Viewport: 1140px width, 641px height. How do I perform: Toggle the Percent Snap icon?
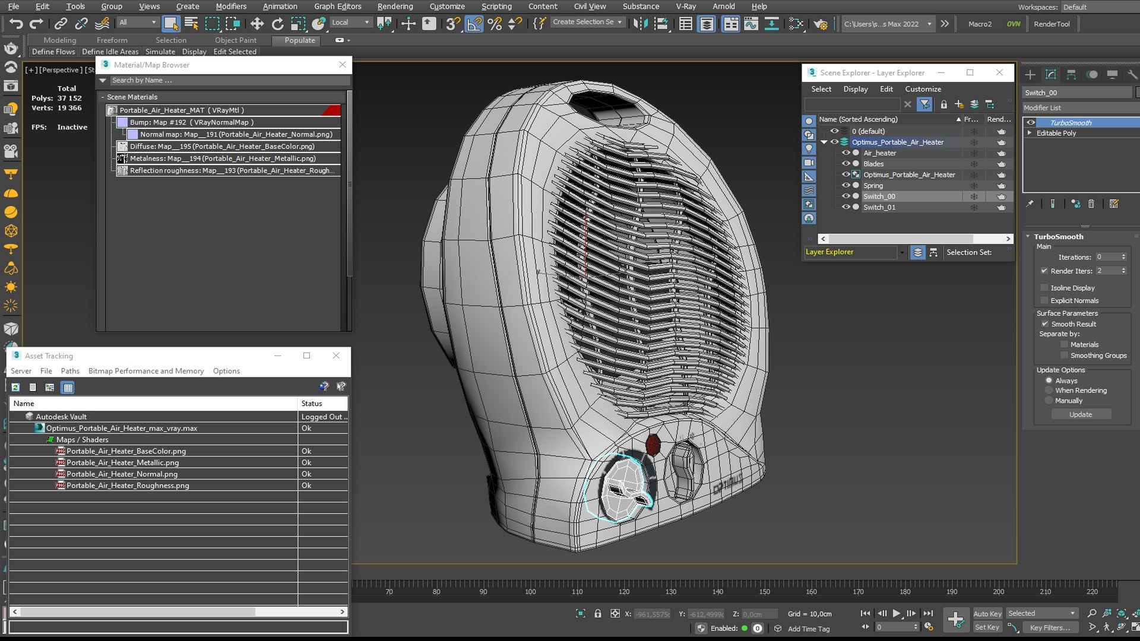tap(495, 24)
